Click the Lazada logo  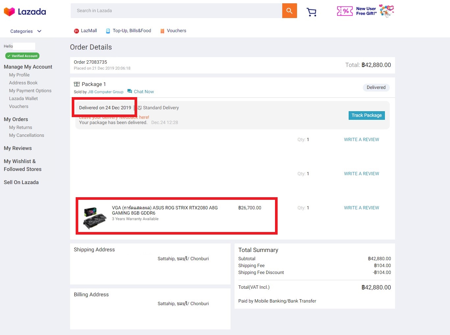[x=25, y=12]
